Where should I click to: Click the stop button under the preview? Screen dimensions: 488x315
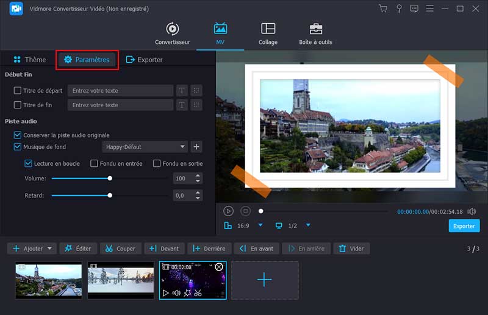click(245, 211)
